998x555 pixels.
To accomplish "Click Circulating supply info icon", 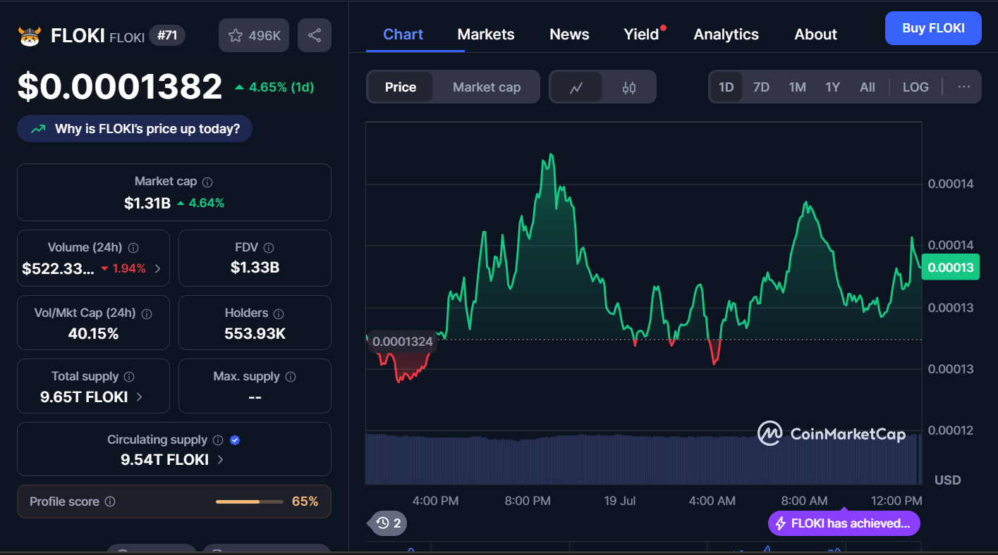I will point(218,440).
